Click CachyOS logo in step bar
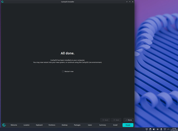This screenshot has height=131, width=178. 4,125
